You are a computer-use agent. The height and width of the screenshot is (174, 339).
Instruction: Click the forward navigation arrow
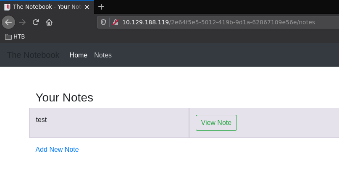(x=22, y=22)
